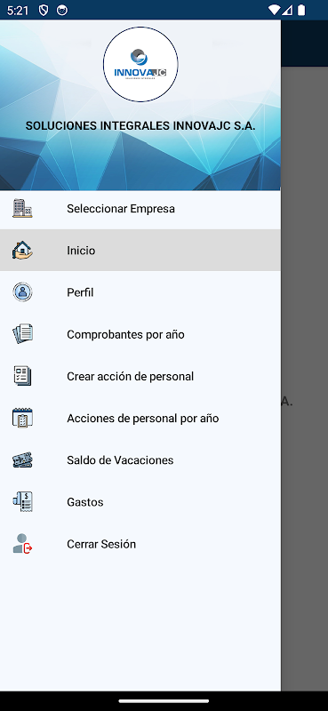This screenshot has width=328, height=711.
Task: Tap the dimmed area to close drawer
Action: (x=304, y=363)
